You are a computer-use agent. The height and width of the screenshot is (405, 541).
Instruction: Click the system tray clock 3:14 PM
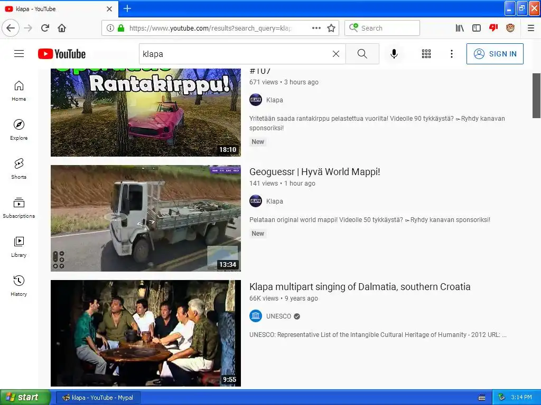click(521, 397)
